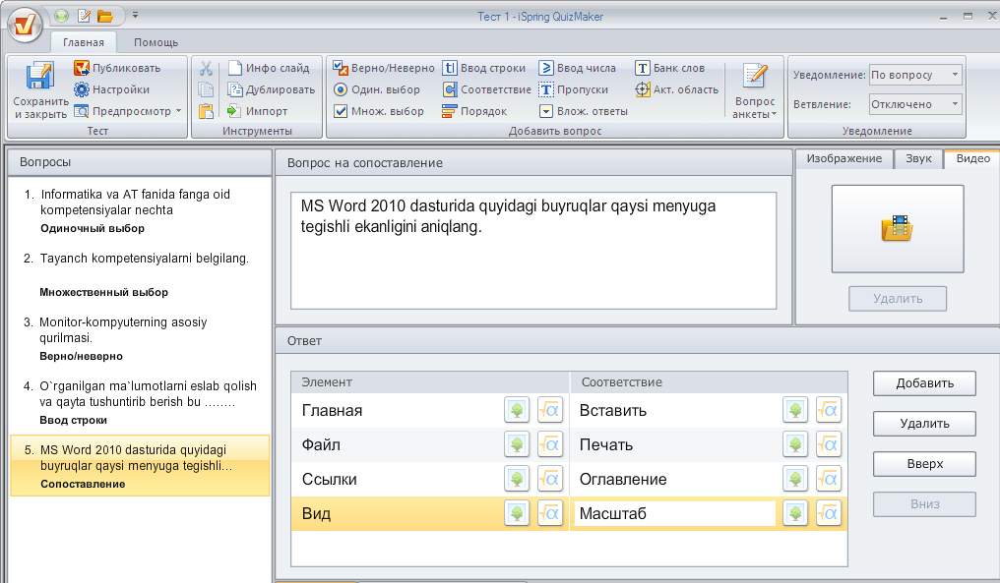Add a Ввод строки text entry question
The image size is (1000, 583).
coord(484,68)
